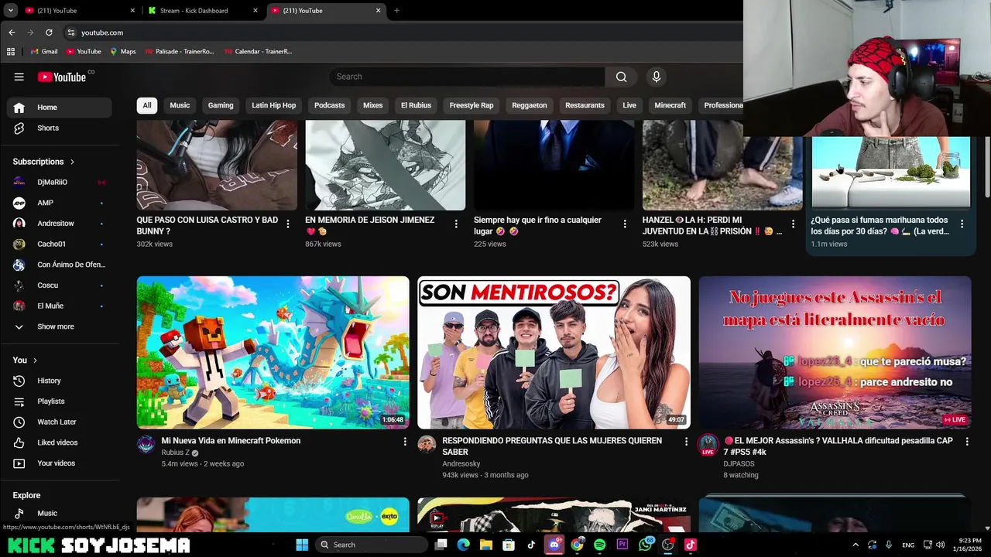
Task: Open the DjMaRiiO subscription channel
Action: (60, 182)
